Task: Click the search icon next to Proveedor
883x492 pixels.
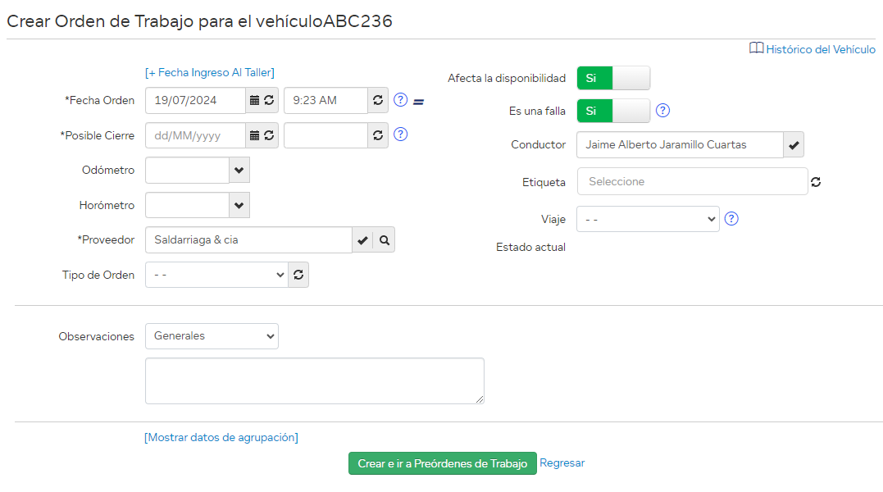Action: tap(384, 240)
